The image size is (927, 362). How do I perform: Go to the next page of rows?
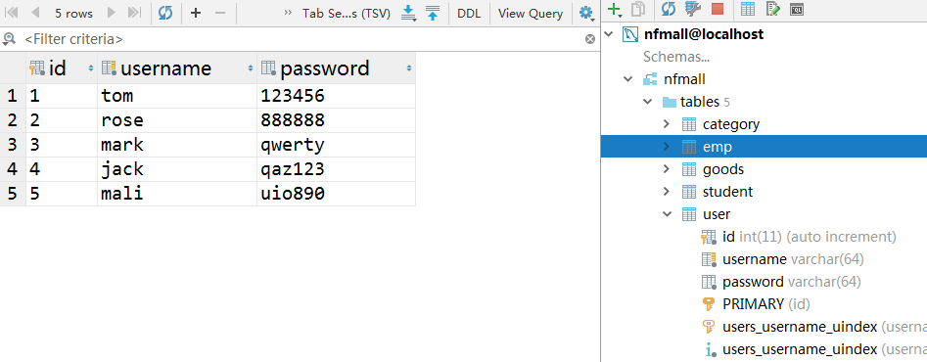112,13
